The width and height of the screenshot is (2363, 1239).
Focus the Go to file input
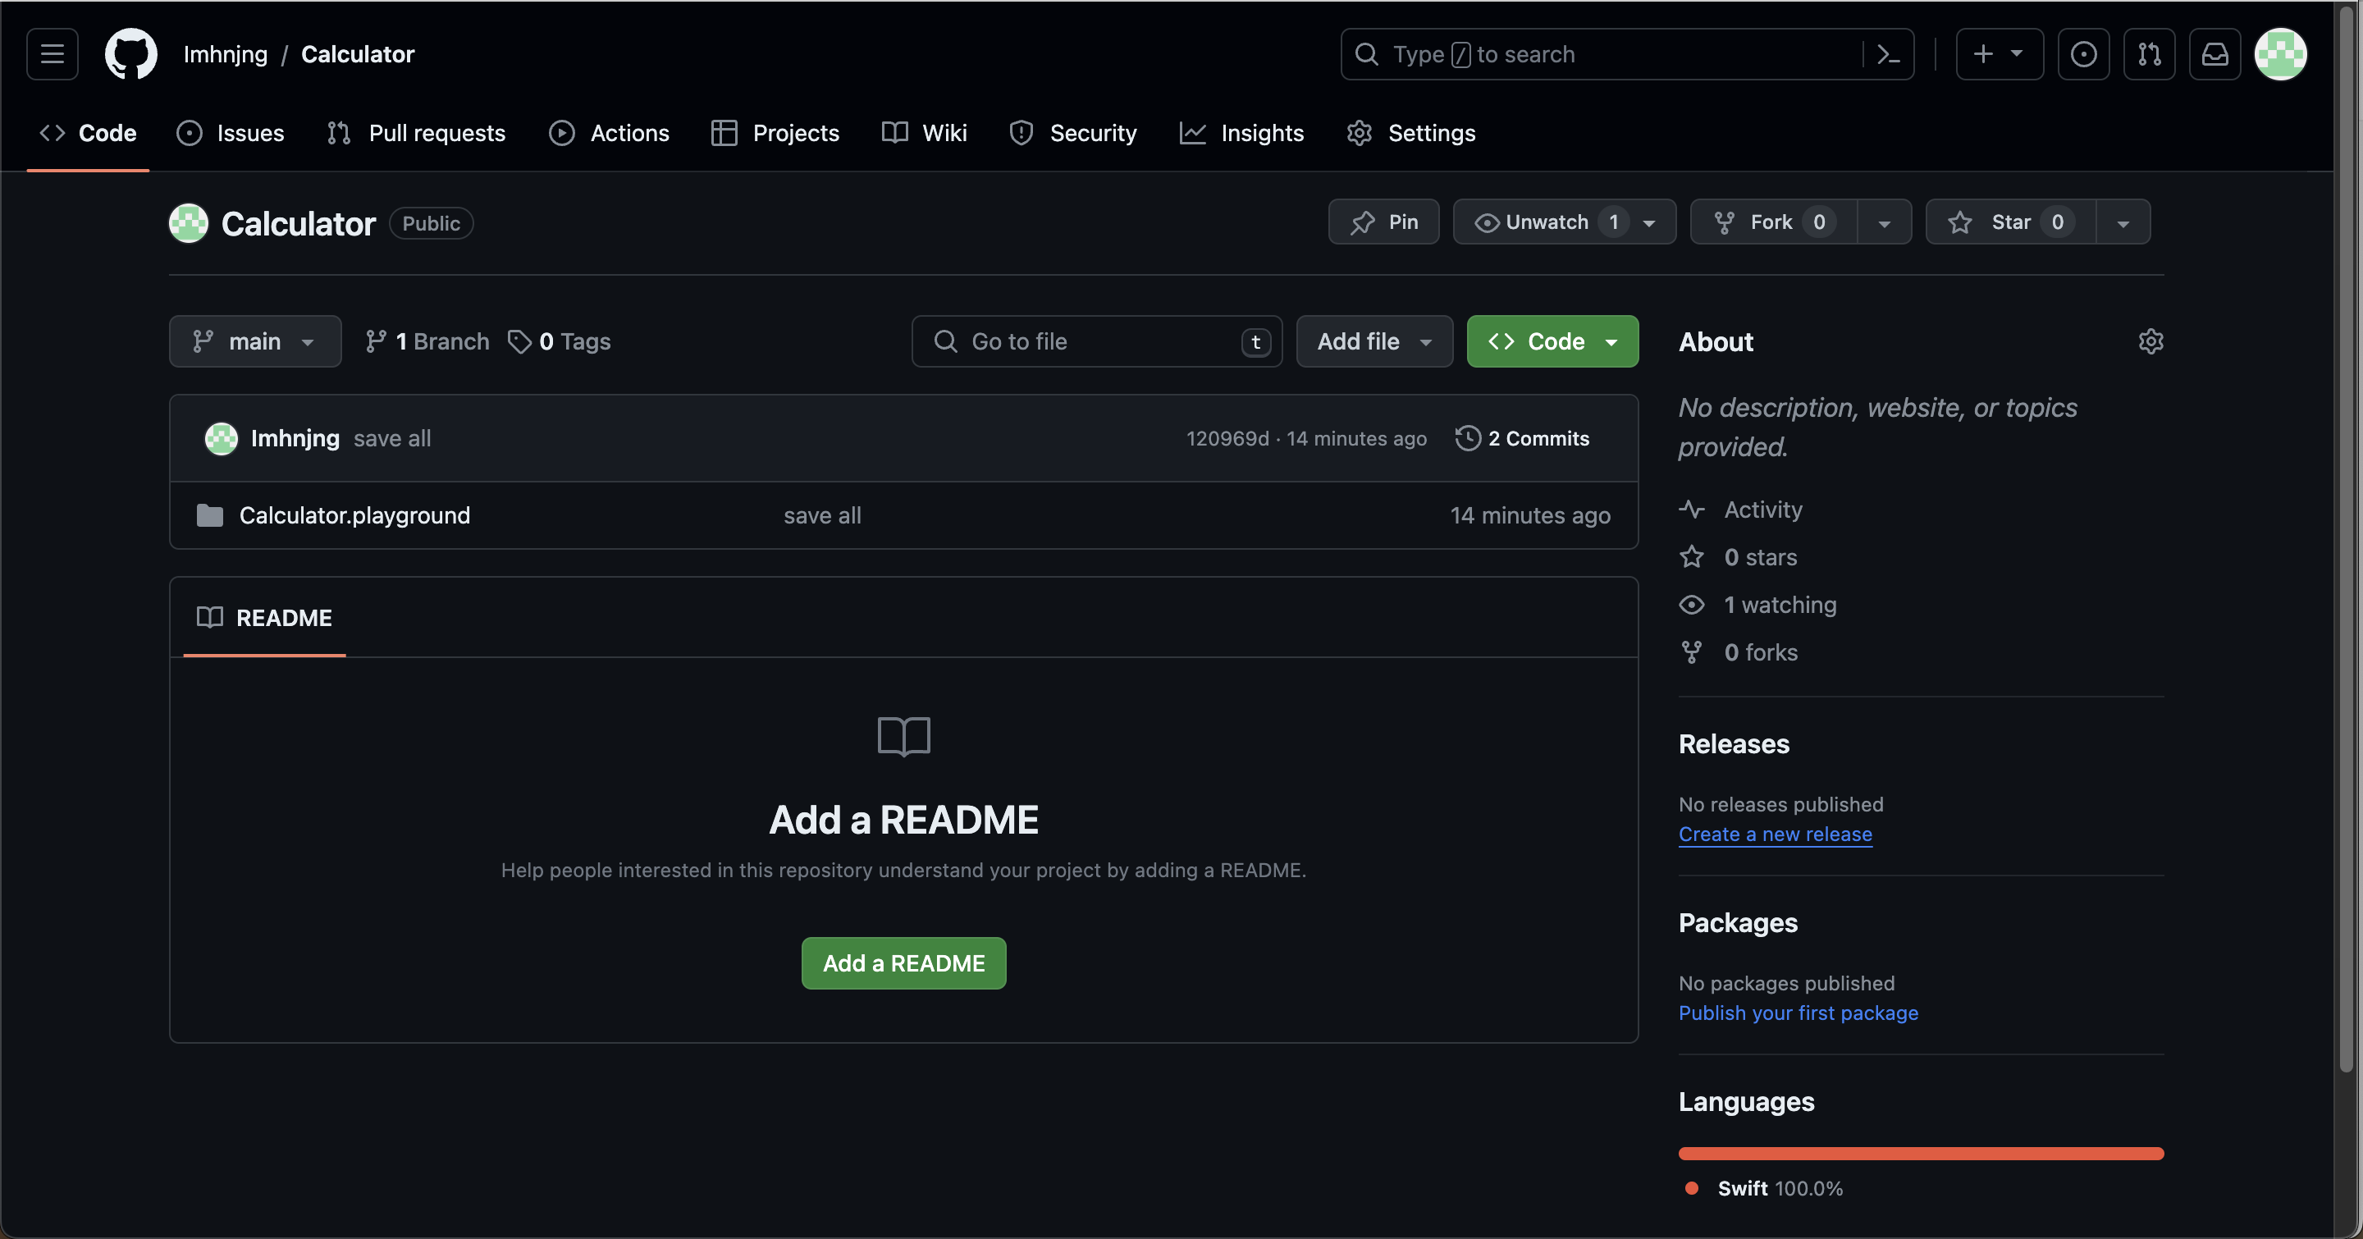pyautogui.click(x=1097, y=341)
